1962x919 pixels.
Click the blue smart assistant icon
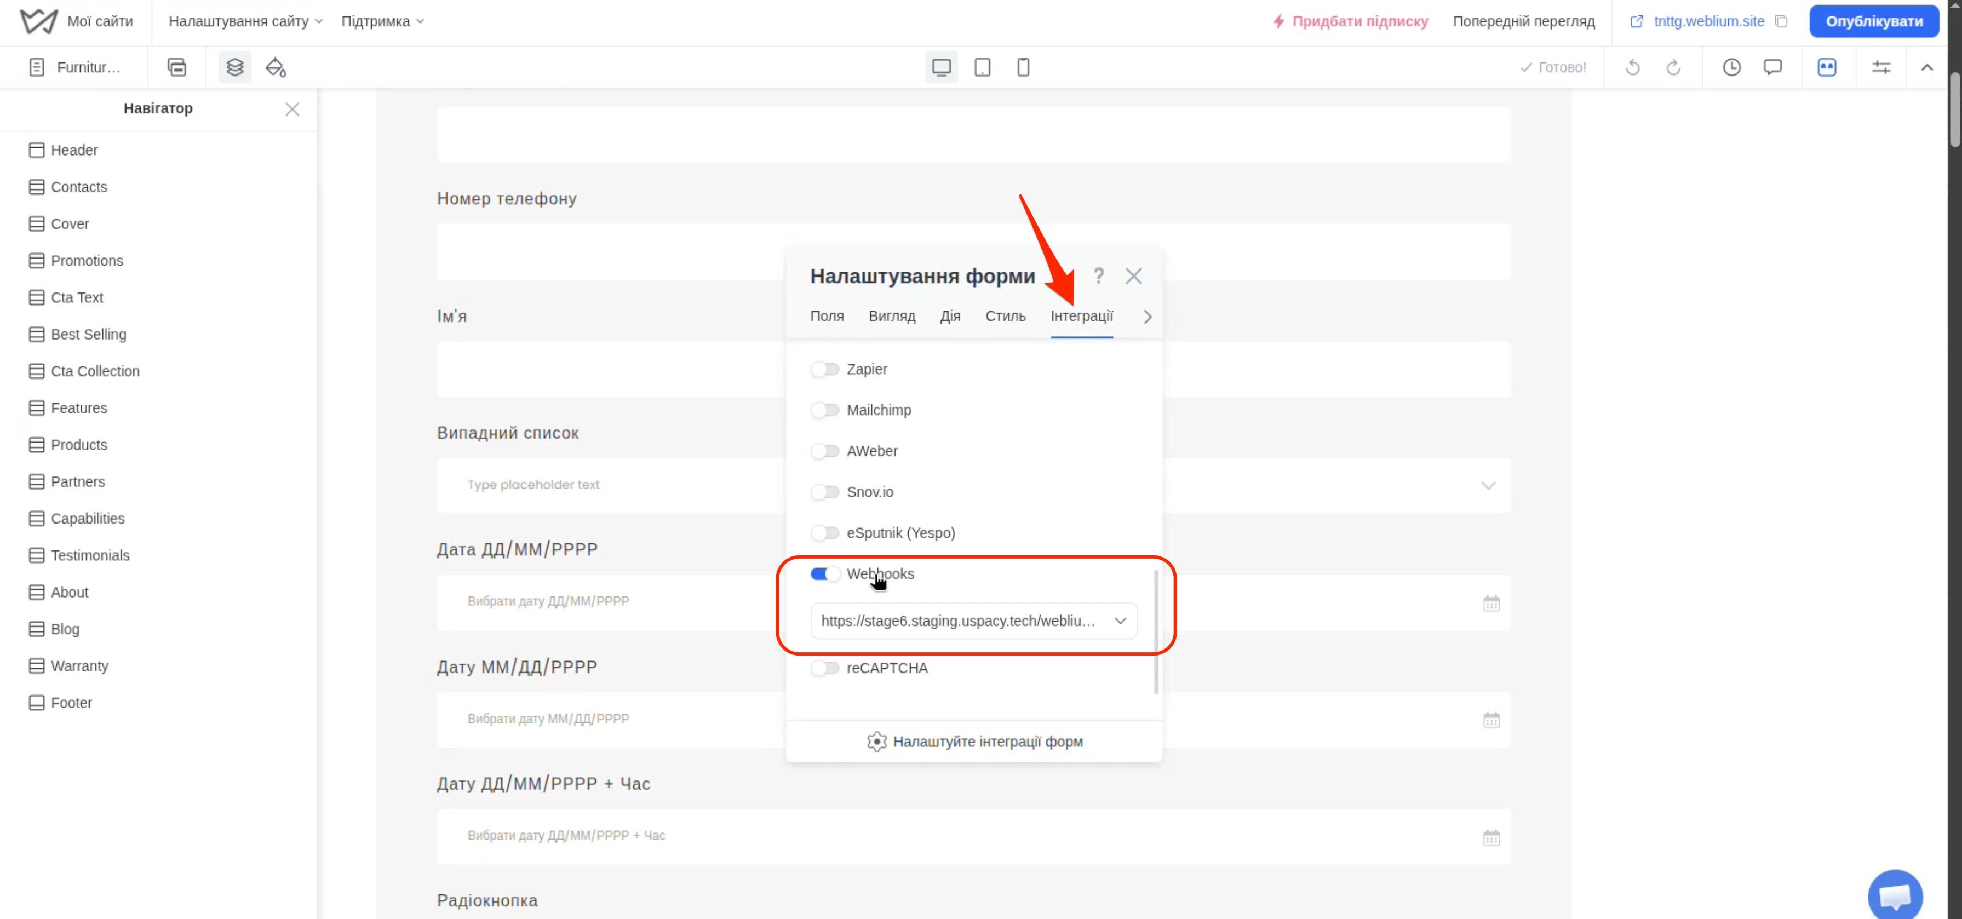1826,67
